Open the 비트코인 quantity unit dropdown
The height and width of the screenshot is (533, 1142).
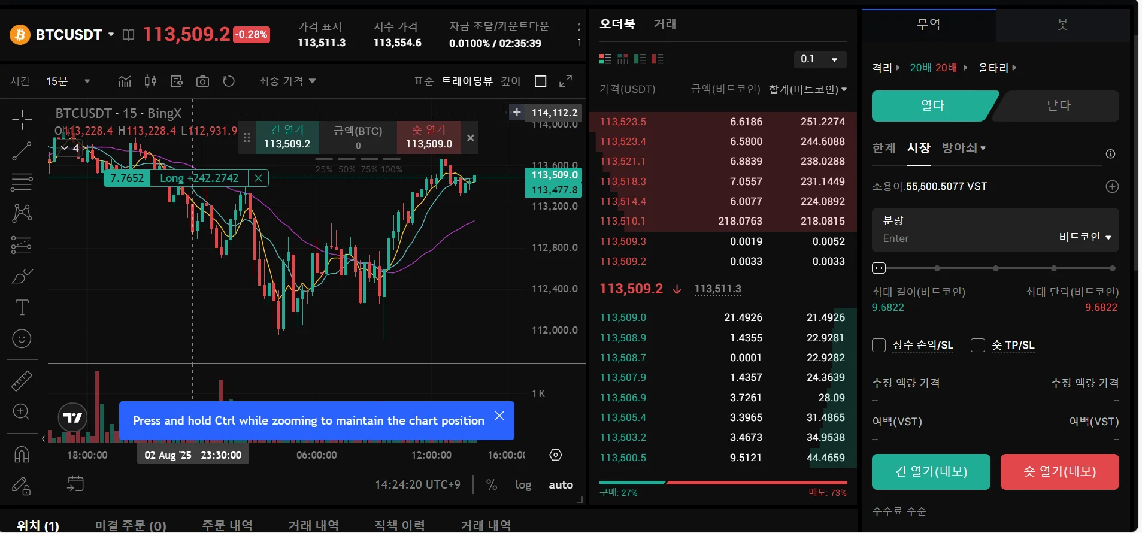click(x=1085, y=237)
